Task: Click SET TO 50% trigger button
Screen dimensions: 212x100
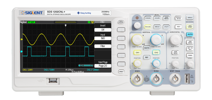Action: tap(190, 49)
